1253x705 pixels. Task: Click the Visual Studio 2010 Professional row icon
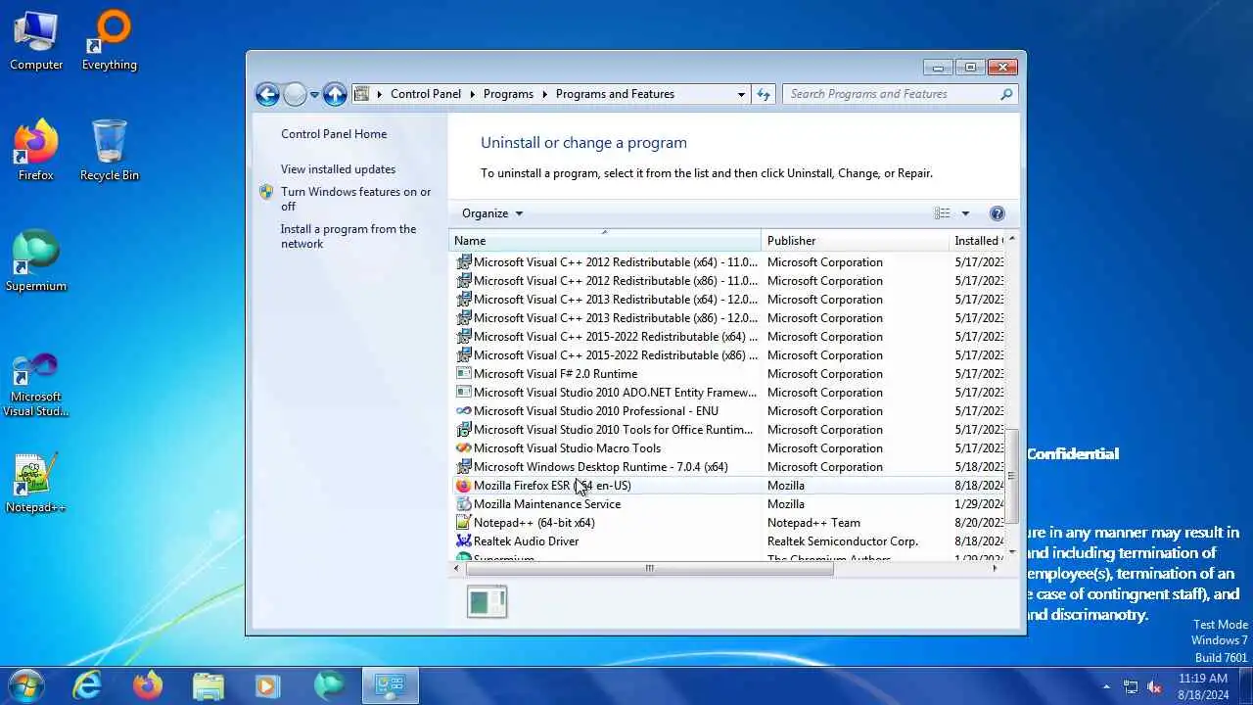click(x=464, y=411)
